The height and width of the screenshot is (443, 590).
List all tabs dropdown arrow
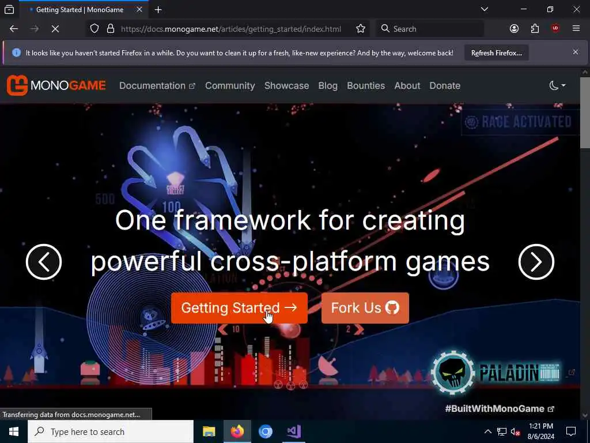[x=485, y=9]
